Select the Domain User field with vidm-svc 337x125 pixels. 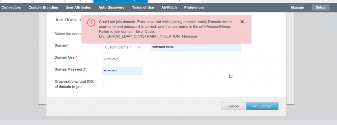140,59
